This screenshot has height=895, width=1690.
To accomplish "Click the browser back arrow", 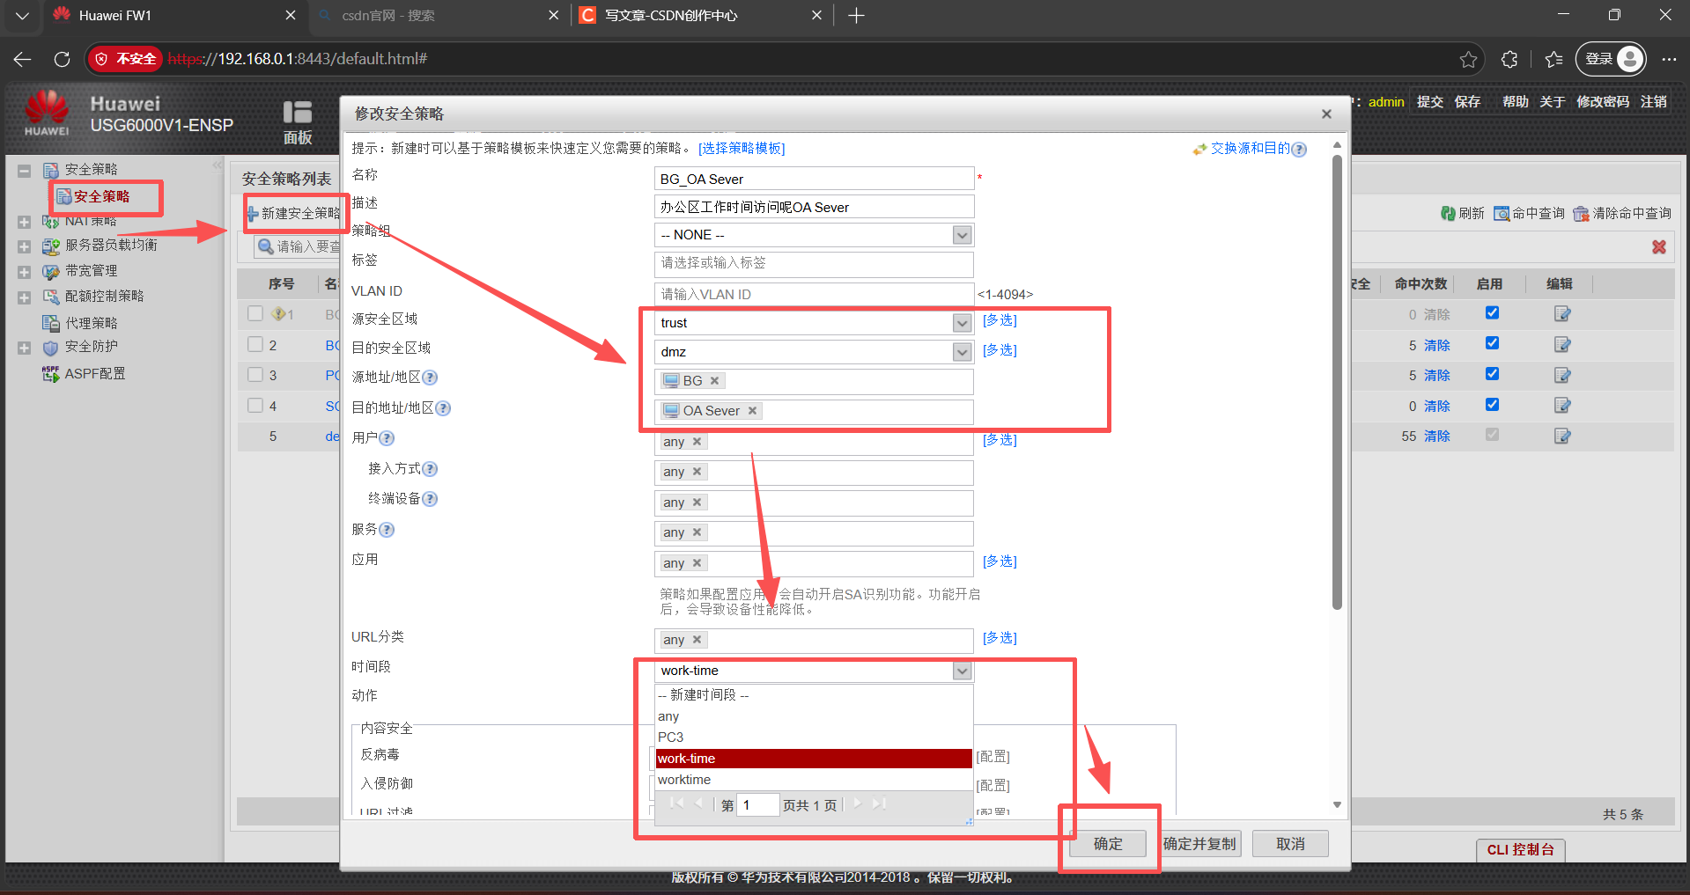I will point(23,59).
